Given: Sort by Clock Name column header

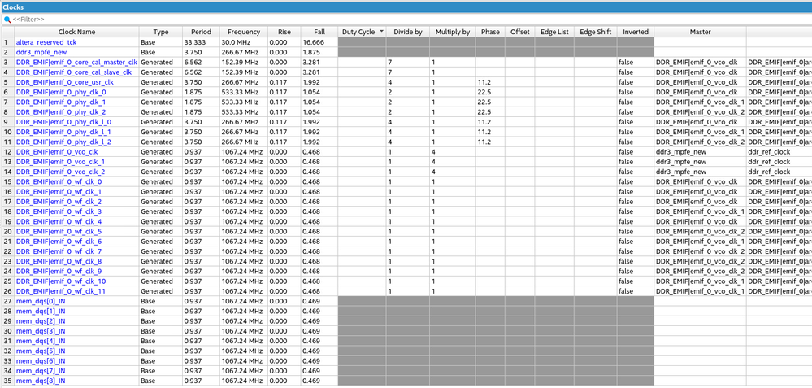Looking at the screenshot, I should 76,32.
